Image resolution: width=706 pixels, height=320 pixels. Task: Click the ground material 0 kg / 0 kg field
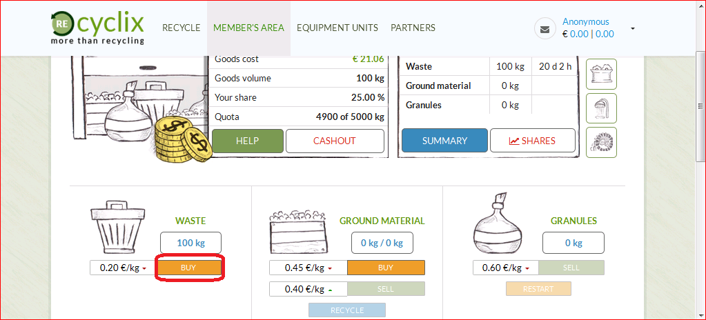coord(382,243)
